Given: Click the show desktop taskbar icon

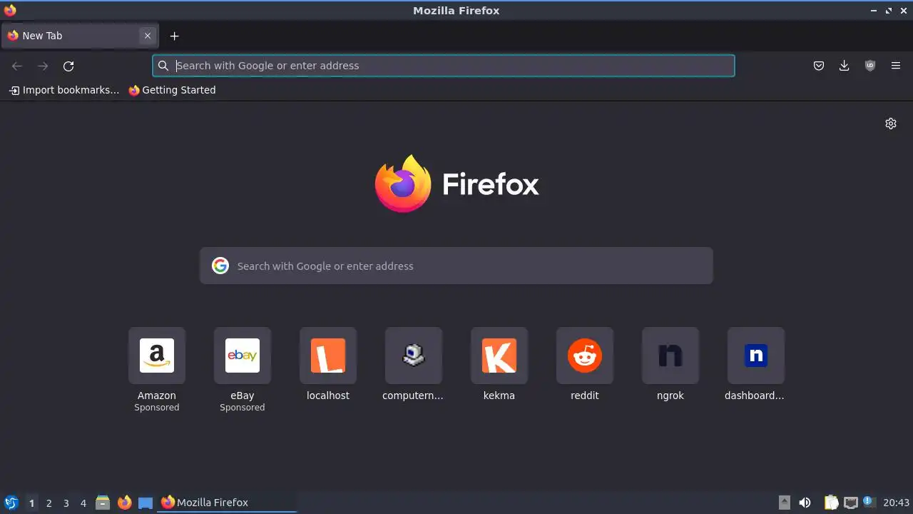Looking at the screenshot, I should (146, 503).
